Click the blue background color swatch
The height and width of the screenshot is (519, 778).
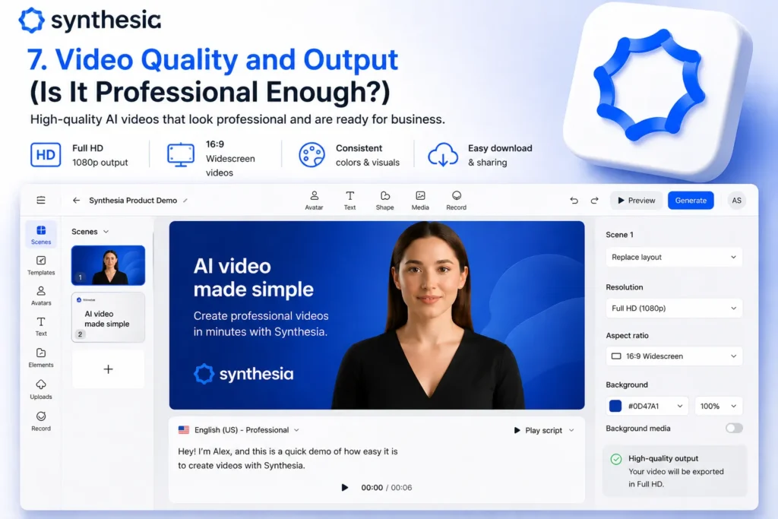click(x=615, y=406)
